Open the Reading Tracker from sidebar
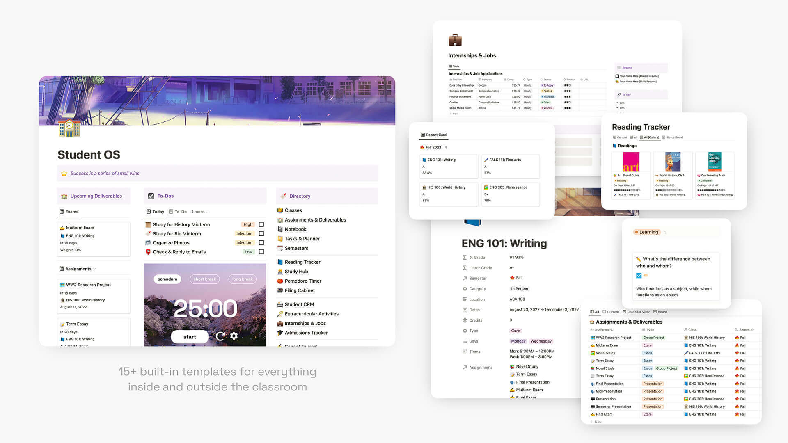Image resolution: width=788 pixels, height=443 pixels. 303,262
